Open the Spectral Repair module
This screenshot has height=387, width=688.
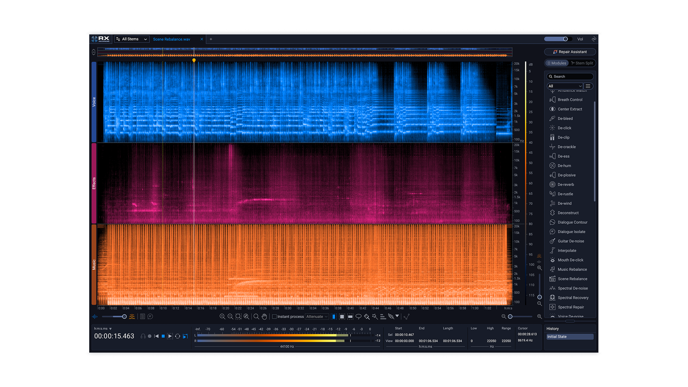(570, 307)
